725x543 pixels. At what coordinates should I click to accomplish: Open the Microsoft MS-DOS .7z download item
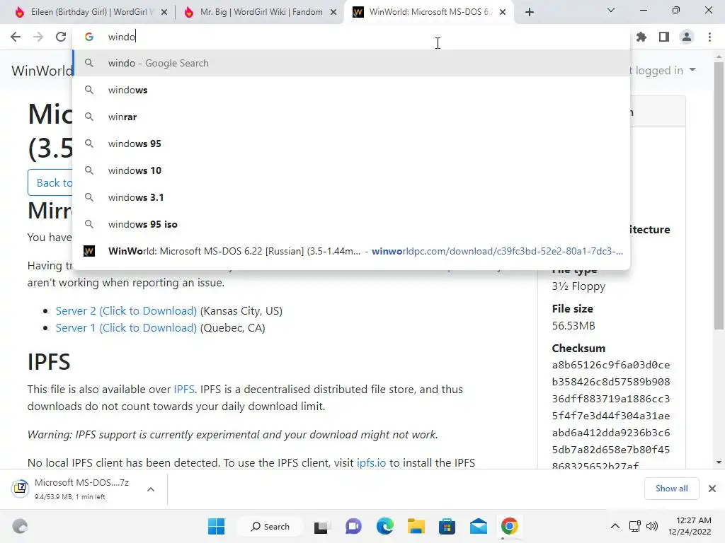[x=76, y=489]
